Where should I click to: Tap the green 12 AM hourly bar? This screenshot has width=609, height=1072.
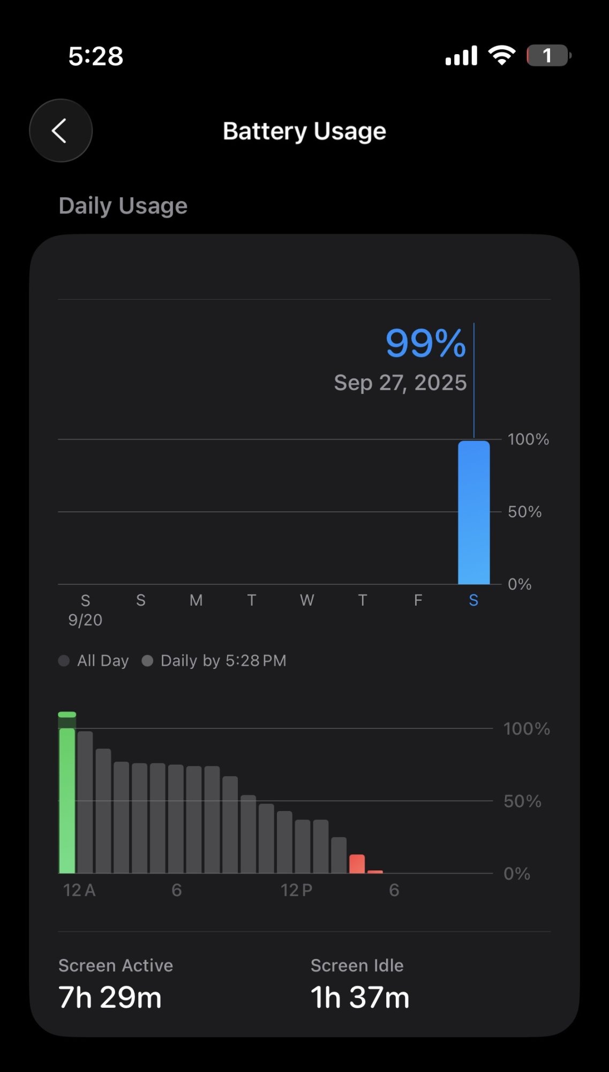tap(67, 799)
